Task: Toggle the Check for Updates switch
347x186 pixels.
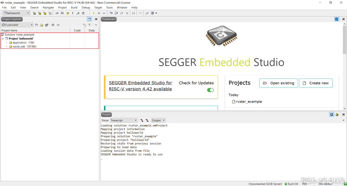Action: [210, 90]
